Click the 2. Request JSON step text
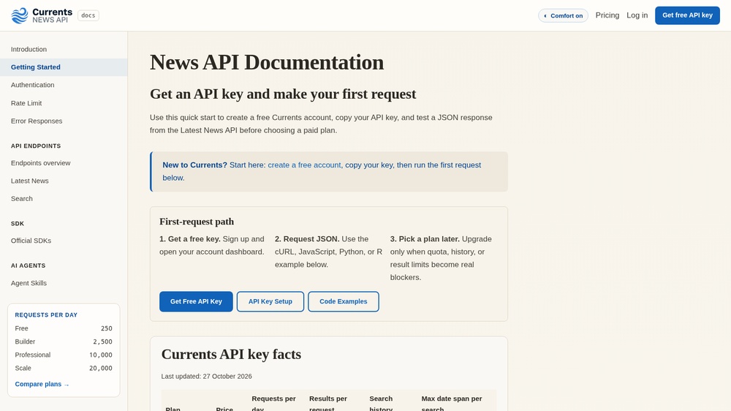 328,252
